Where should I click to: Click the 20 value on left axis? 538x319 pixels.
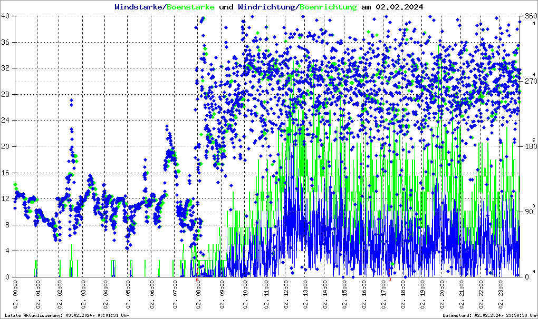[x=6, y=147]
